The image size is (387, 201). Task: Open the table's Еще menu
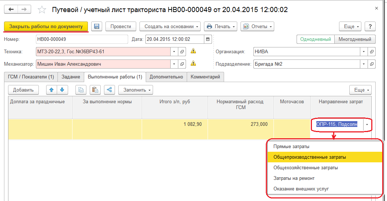(360, 90)
